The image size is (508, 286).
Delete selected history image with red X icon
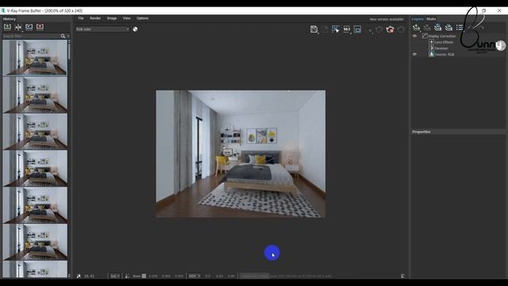pos(40,27)
